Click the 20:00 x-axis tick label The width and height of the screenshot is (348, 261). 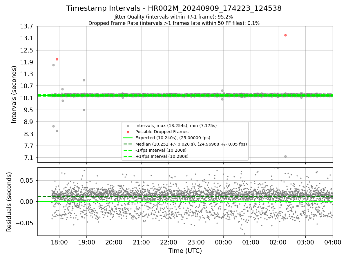(x=114, y=242)
